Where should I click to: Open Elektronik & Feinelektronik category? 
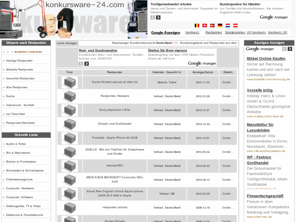[x=24, y=215]
